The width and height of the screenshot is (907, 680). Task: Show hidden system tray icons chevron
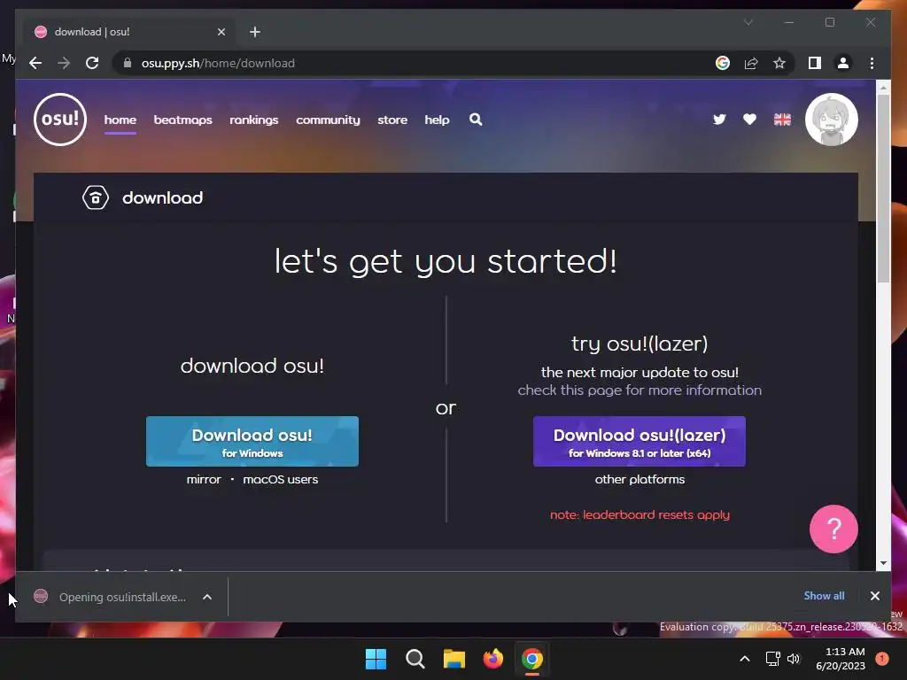coord(744,659)
